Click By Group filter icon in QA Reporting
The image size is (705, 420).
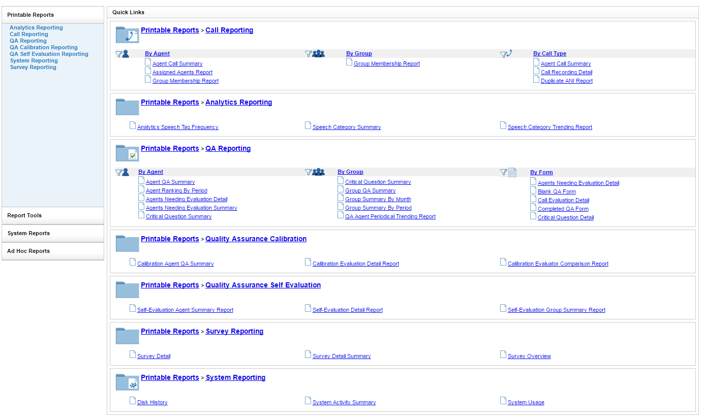click(x=315, y=172)
